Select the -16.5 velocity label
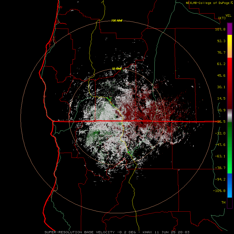 tap(220, 122)
